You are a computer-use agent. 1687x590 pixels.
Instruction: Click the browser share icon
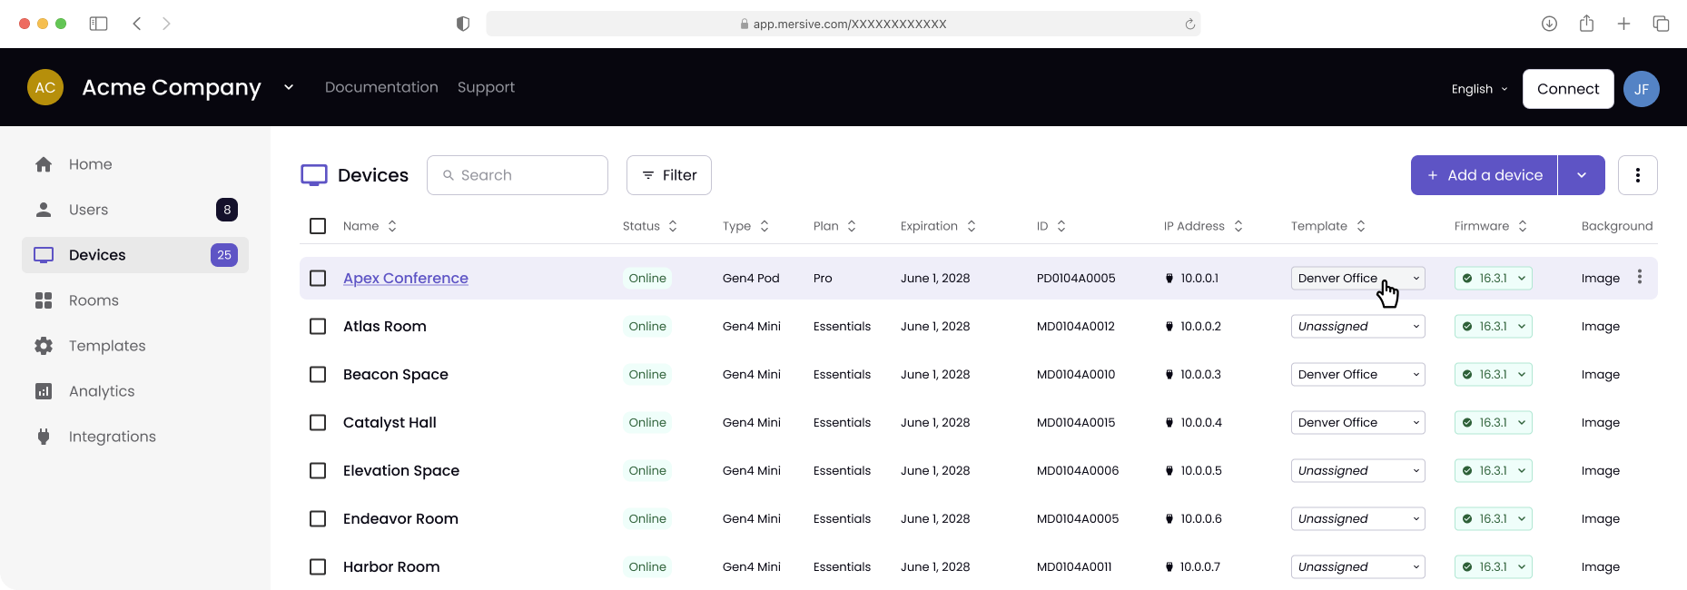[1586, 24]
